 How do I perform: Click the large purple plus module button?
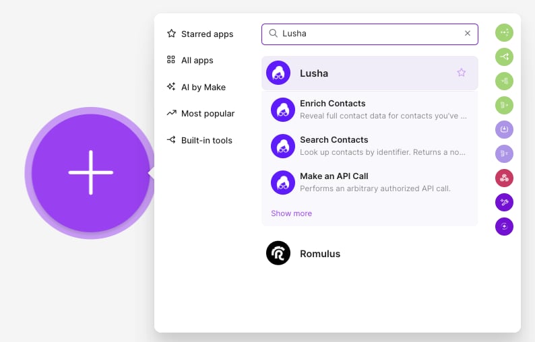91,173
